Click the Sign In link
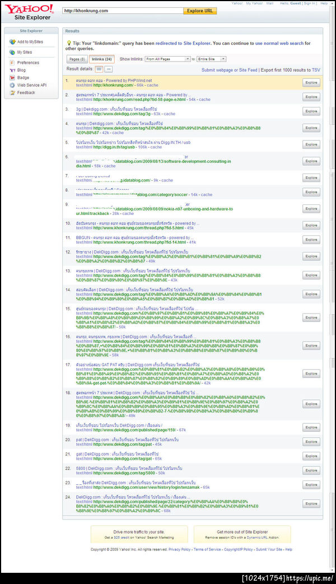336x584 pixels. pyautogui.click(x=310, y=3)
